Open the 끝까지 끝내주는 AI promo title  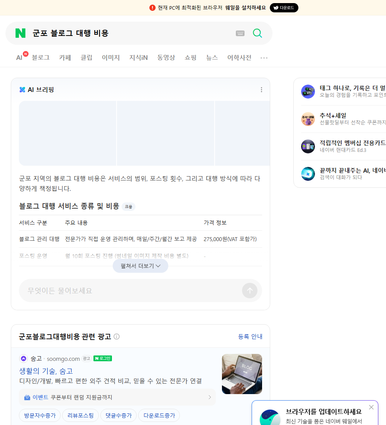click(x=352, y=170)
